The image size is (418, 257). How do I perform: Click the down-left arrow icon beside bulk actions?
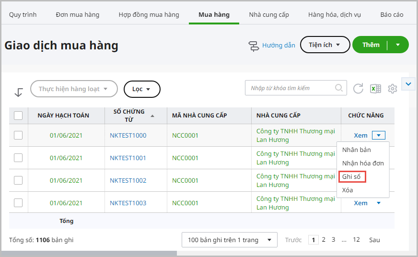(19, 92)
